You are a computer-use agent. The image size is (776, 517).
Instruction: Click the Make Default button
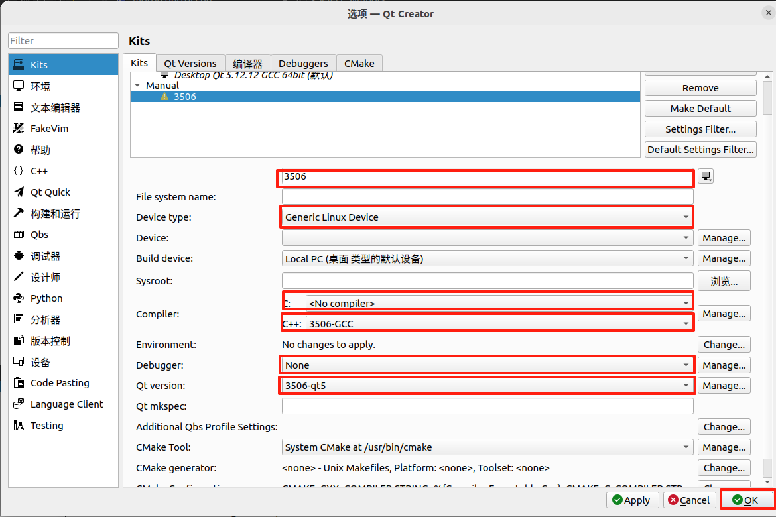click(700, 109)
